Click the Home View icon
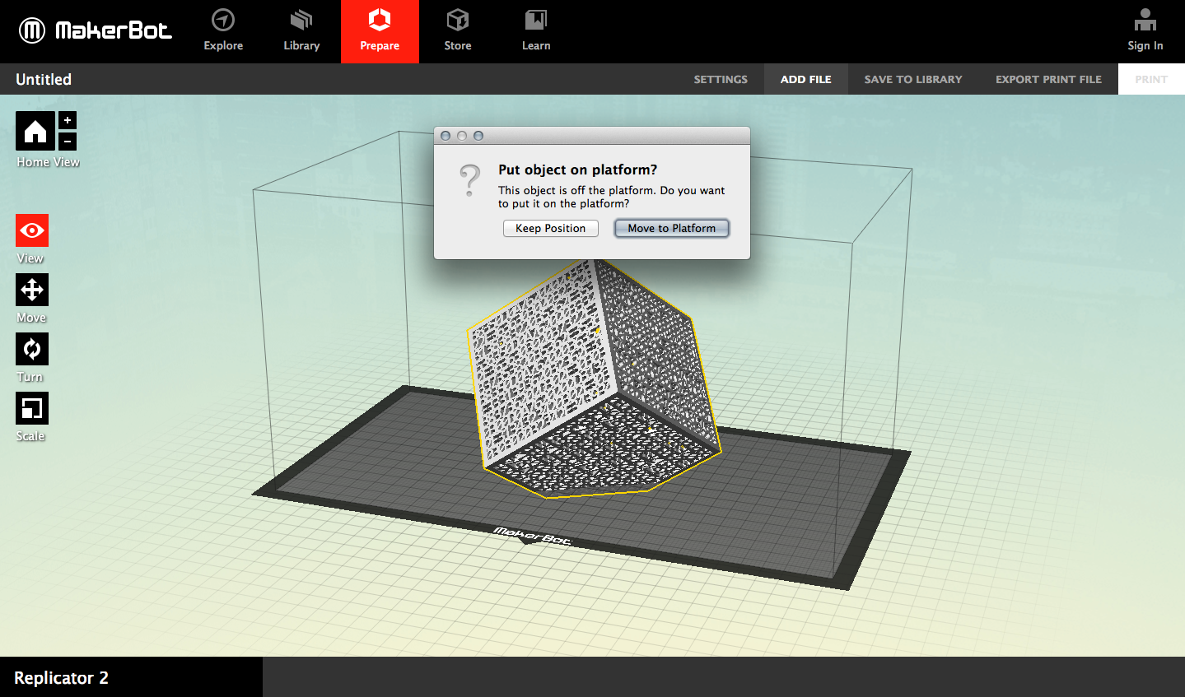This screenshot has height=697, width=1185. [x=35, y=130]
